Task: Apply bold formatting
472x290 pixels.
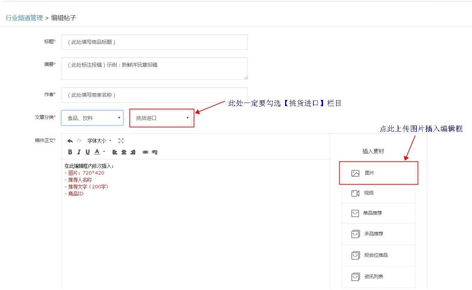Action: pyautogui.click(x=70, y=152)
